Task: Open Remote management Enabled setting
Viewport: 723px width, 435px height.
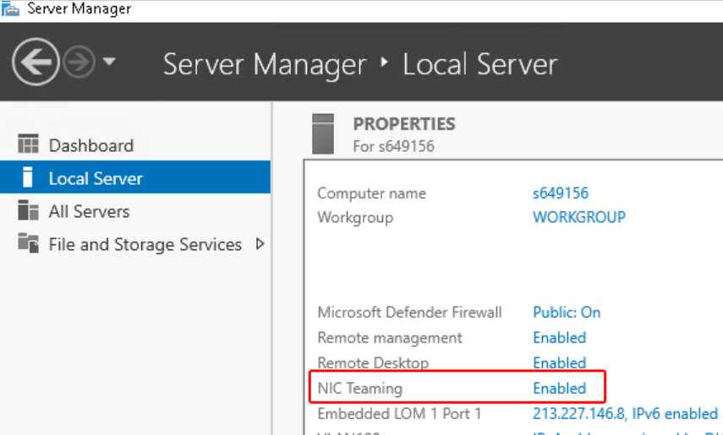Action: click(559, 338)
